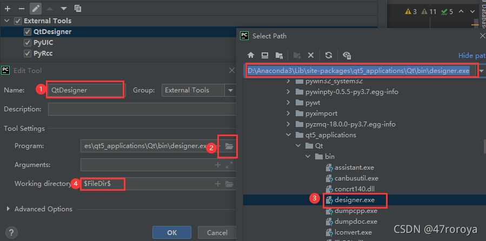The width and height of the screenshot is (486, 241).
Task: Edit selected tool with pencil icon
Action: 36,9
